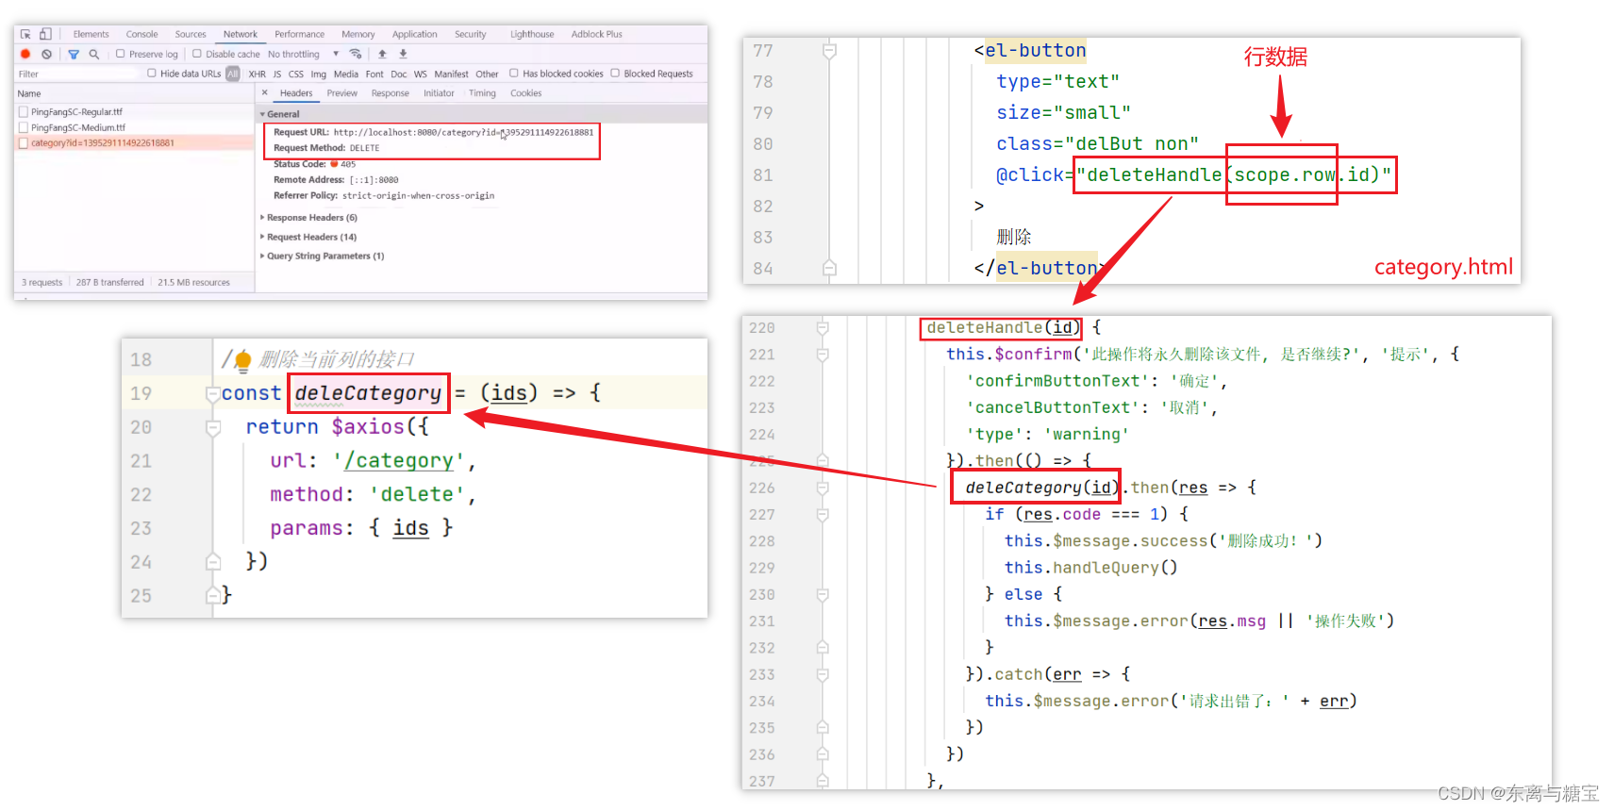
Task: Open the network search magnifier
Action: 93,54
